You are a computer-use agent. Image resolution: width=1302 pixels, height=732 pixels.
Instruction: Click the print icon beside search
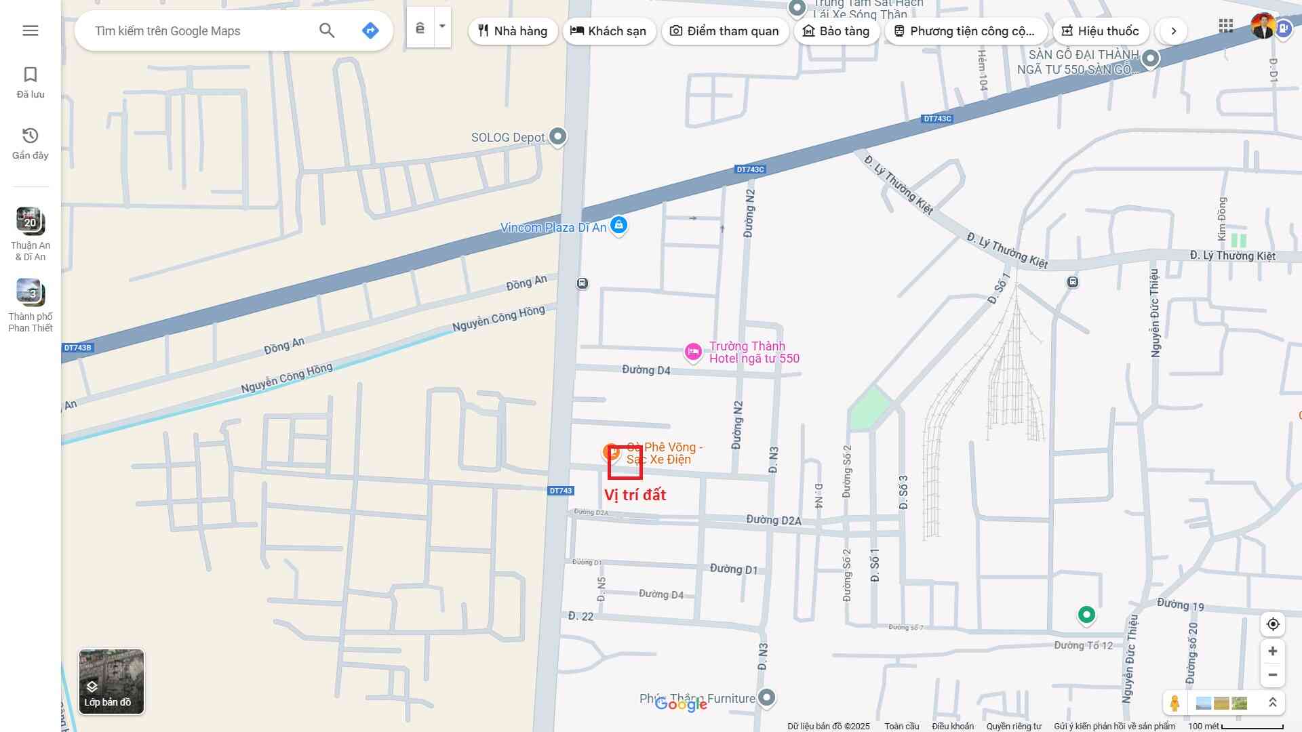click(x=420, y=28)
